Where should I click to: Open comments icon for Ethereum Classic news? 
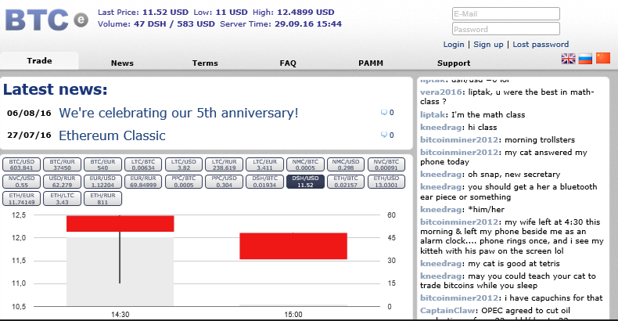384,135
